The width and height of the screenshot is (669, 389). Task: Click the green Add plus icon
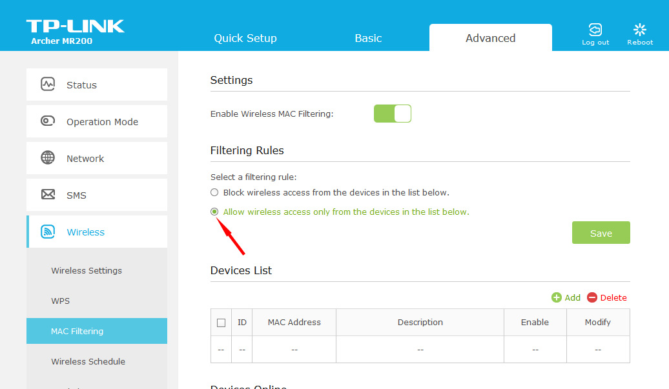556,297
